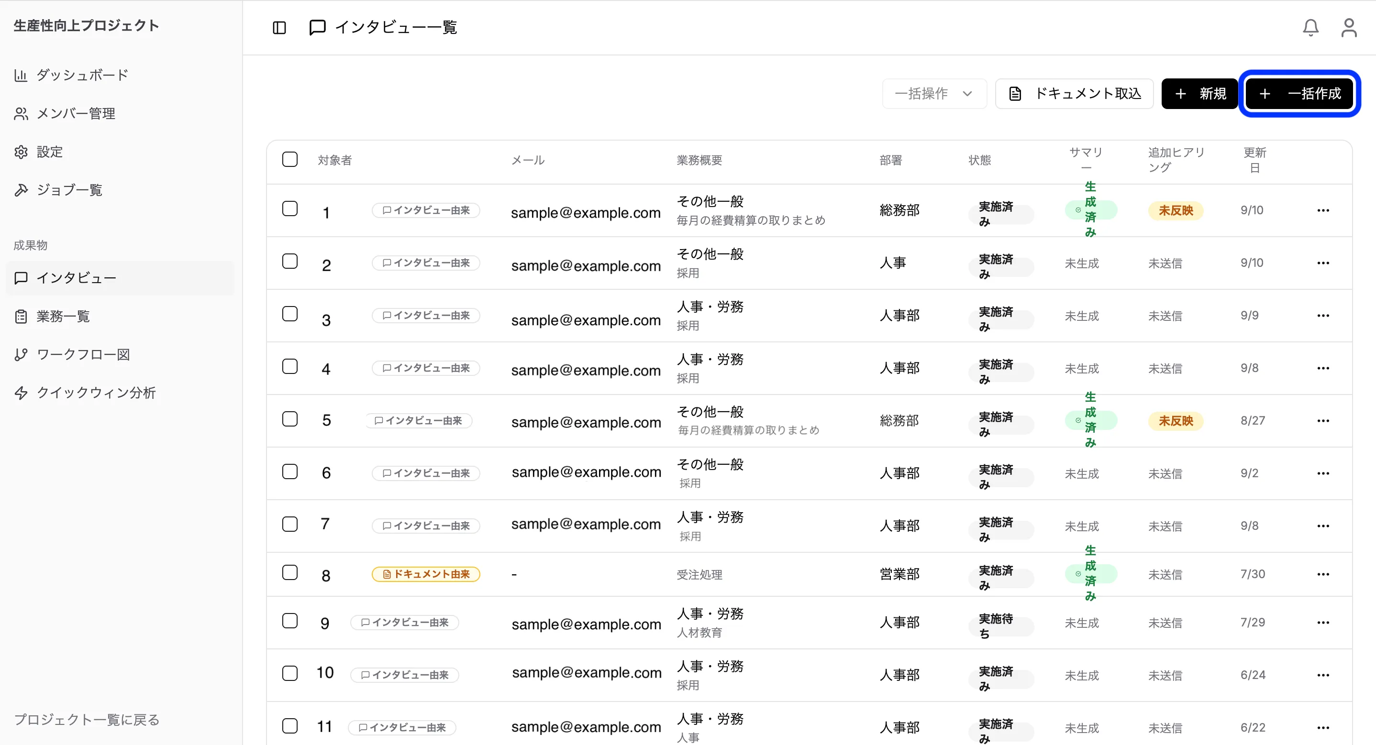Open row 6 more-options ellipsis
1376x745 pixels.
(1323, 473)
